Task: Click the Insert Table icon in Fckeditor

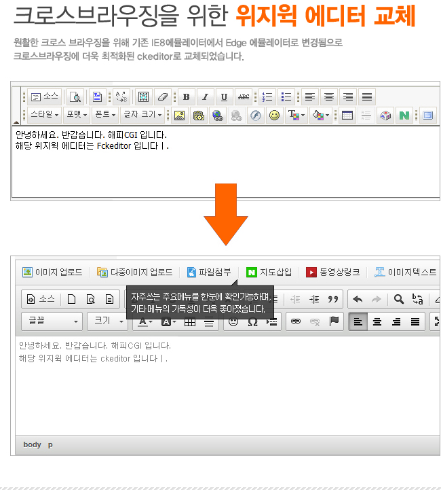Action: point(347,116)
